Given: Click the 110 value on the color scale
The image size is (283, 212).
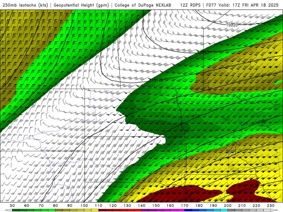Looking at the screenshot, I should (x=99, y=206).
